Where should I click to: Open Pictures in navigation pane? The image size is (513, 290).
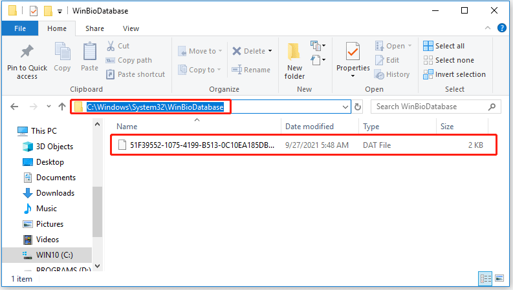(x=43, y=224)
